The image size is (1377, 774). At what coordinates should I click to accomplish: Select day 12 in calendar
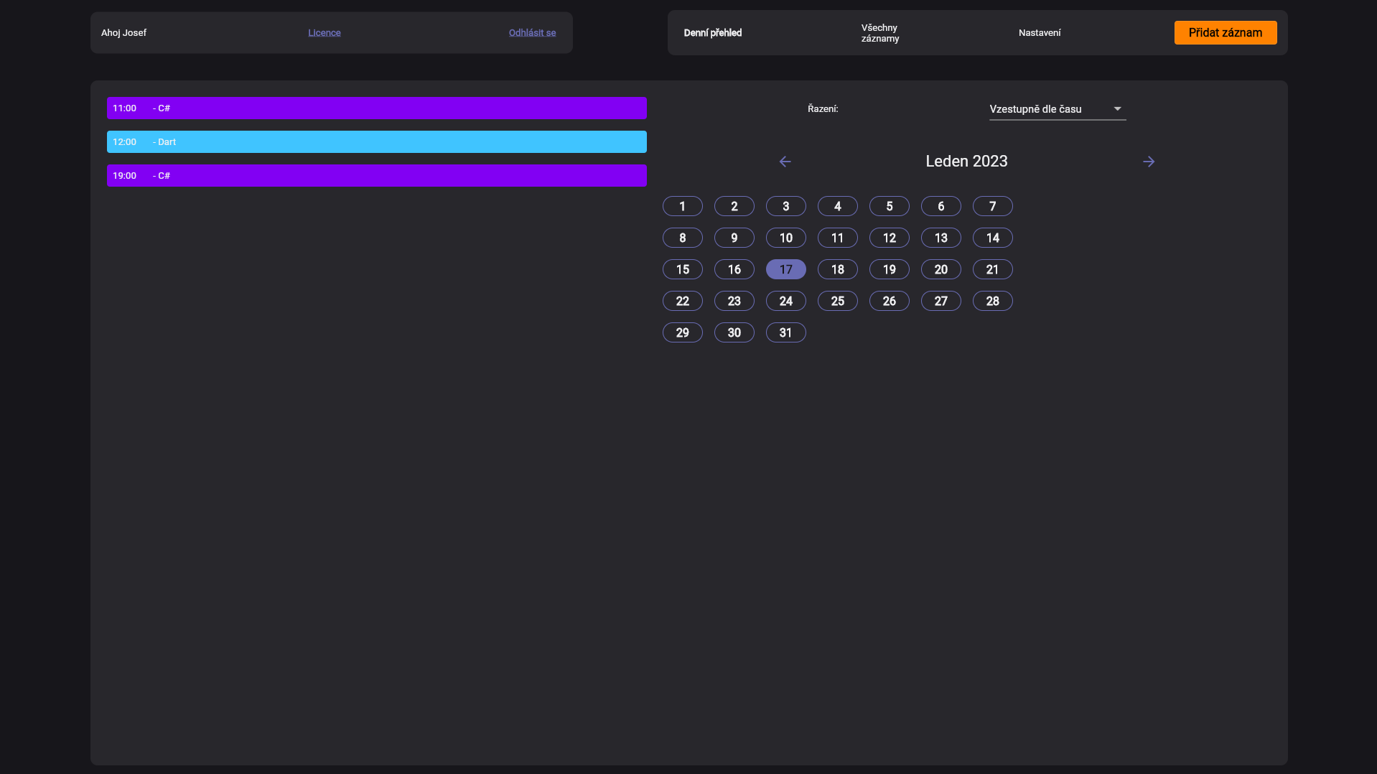889,238
